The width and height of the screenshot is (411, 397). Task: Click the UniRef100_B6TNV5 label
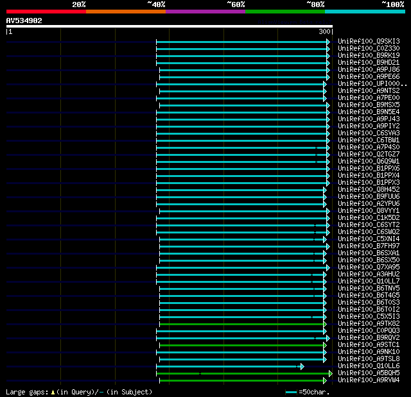[369, 289]
